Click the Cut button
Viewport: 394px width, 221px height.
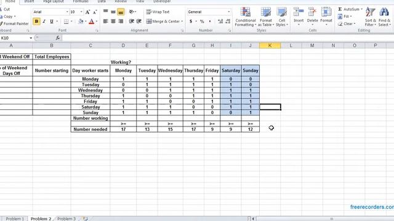(5, 9)
